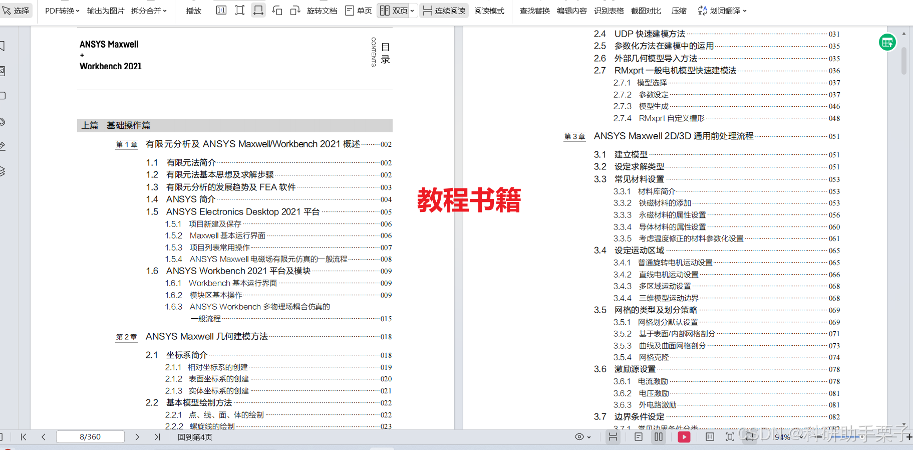Open the layers panel in left sidebar
The image size is (913, 450).
pos(3,171)
